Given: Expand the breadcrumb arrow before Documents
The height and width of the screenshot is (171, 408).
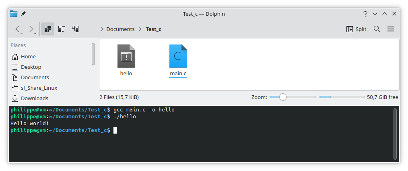Looking at the screenshot, I should 102,29.
